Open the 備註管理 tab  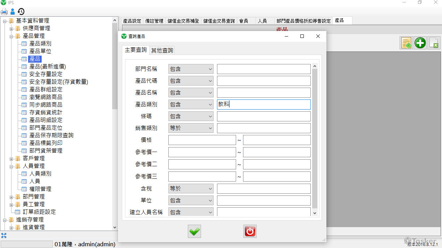click(155, 21)
